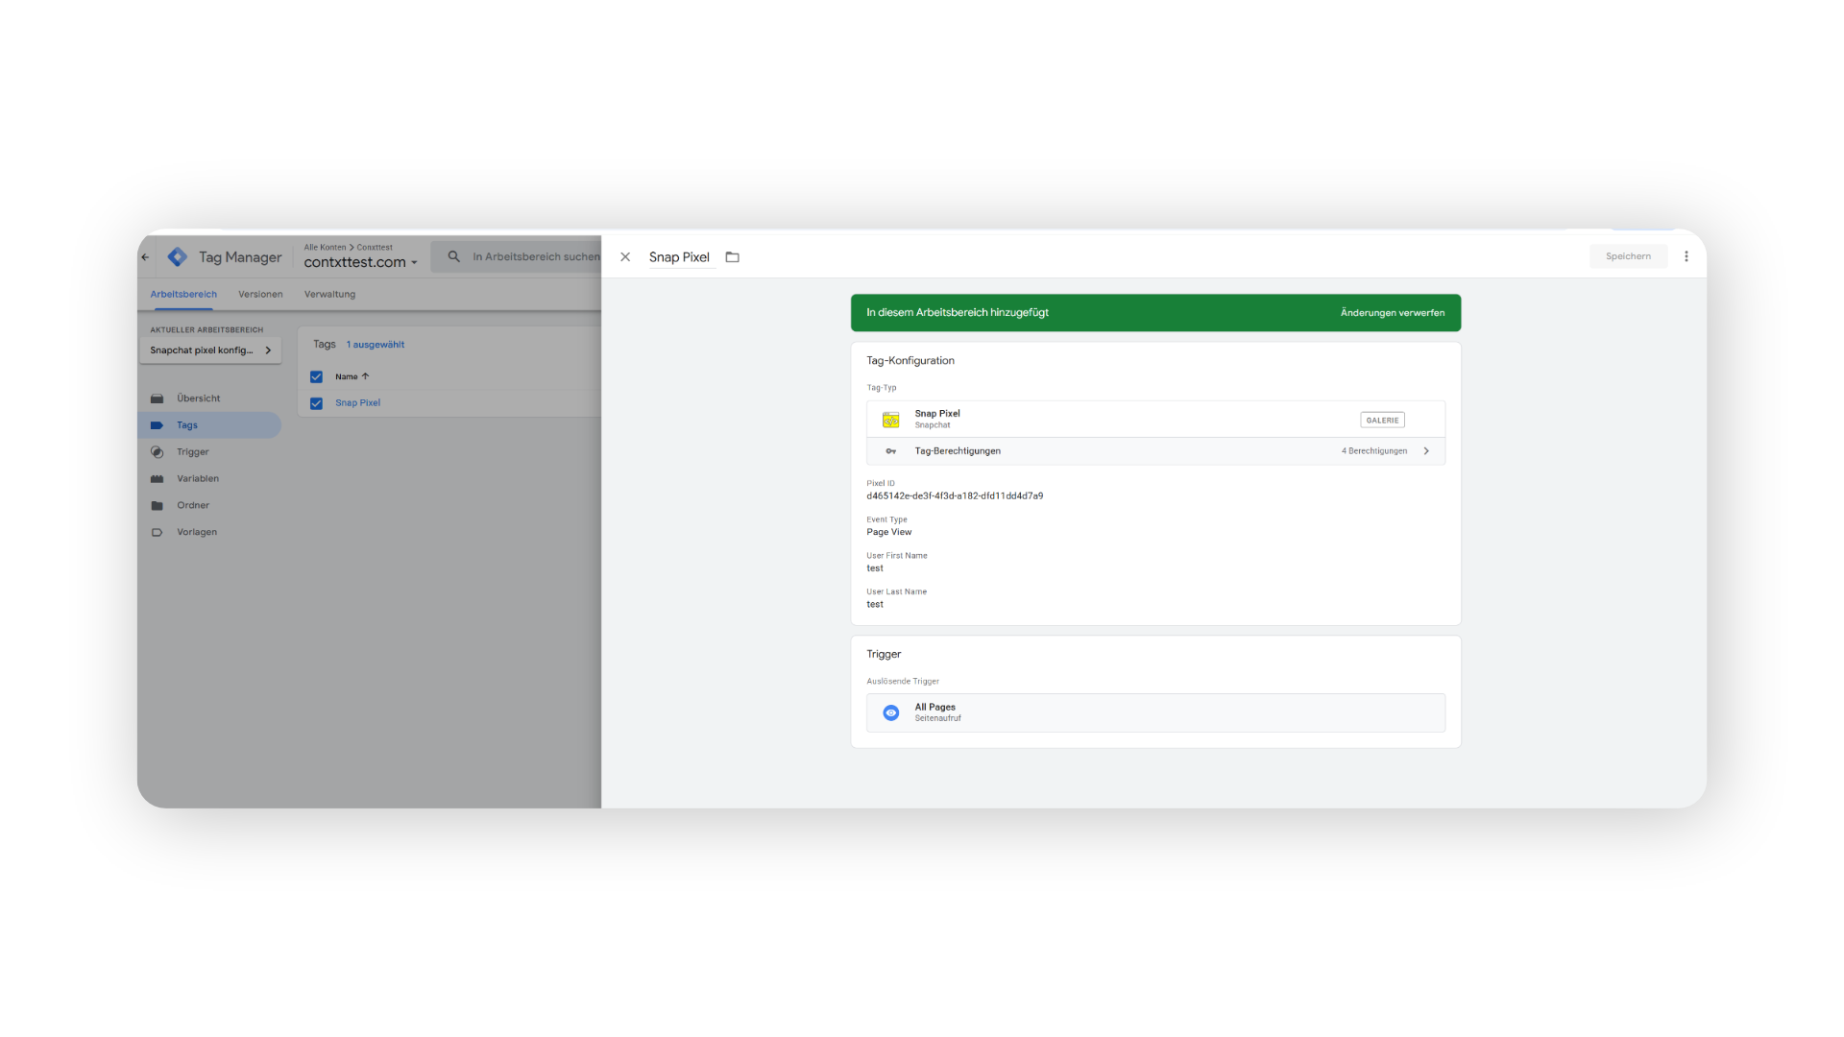1844x1037 pixels.
Task: Click the key icon for Tag-Berechtigungen
Action: [x=891, y=451]
